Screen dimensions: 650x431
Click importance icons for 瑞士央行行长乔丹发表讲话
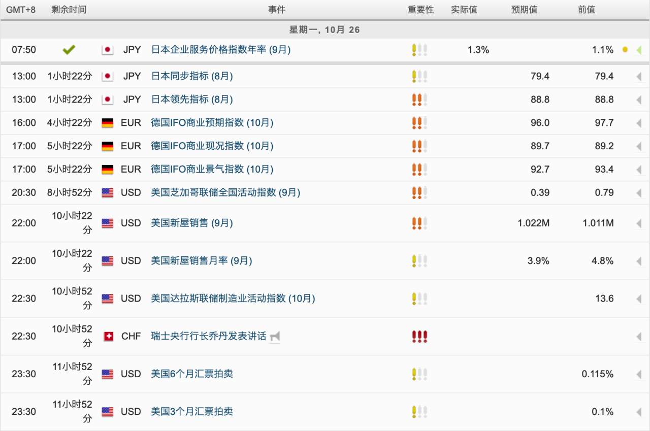(419, 336)
